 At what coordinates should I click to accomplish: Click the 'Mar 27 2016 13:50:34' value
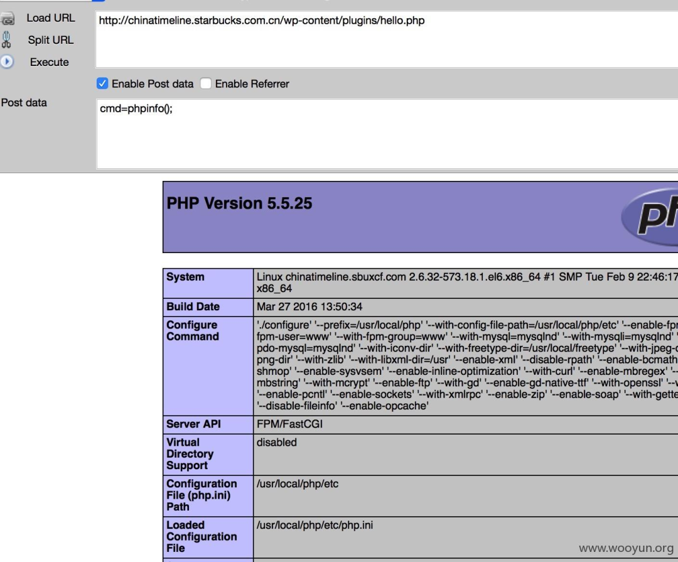pos(309,306)
